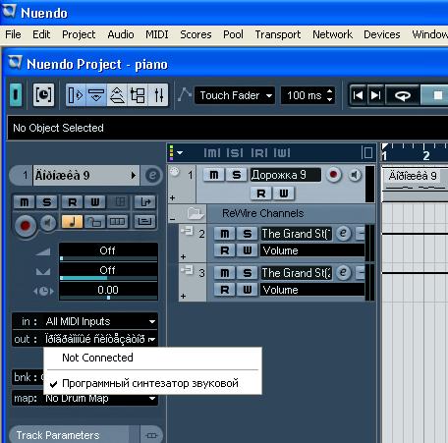This screenshot has height=443, width=448.
Task: Click global Read header in track list
Action: 259,152
